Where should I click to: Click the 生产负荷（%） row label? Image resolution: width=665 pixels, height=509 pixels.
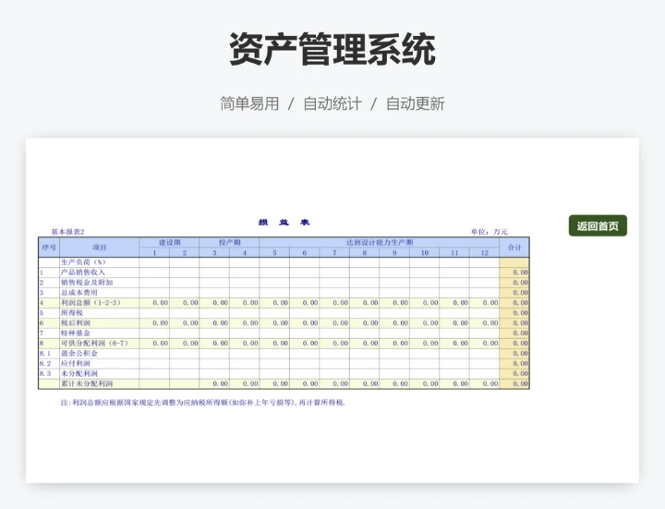(x=83, y=262)
